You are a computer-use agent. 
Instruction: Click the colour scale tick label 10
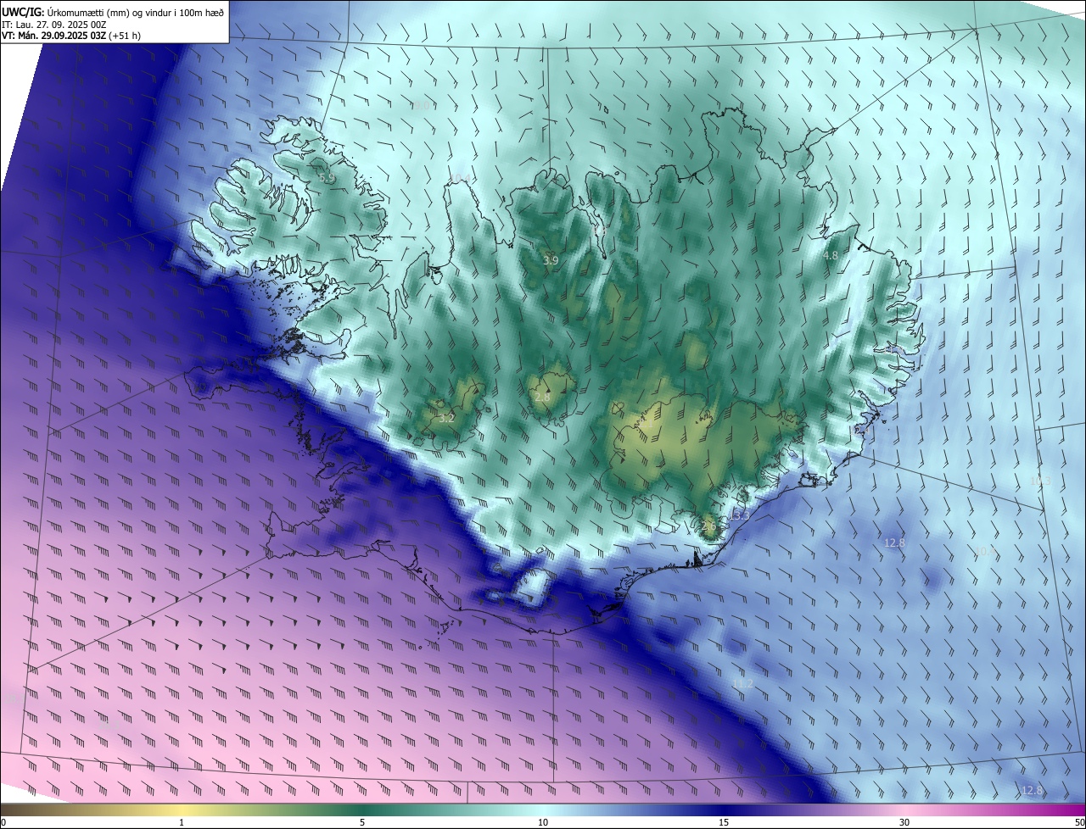pyautogui.click(x=543, y=822)
